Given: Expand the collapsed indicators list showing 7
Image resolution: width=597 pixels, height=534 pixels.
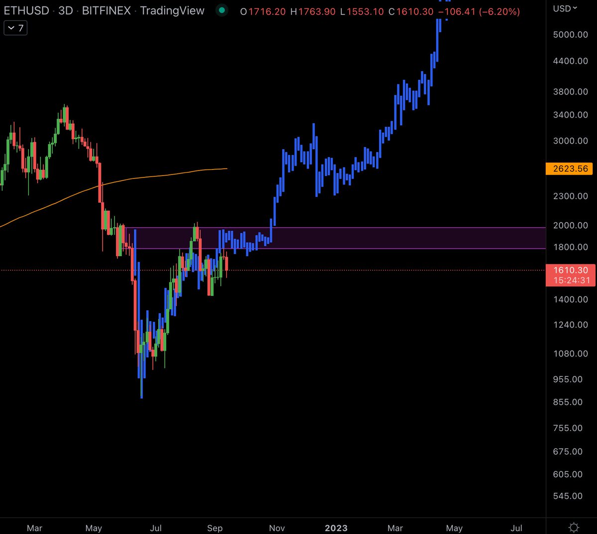Looking at the screenshot, I should tap(15, 28).
